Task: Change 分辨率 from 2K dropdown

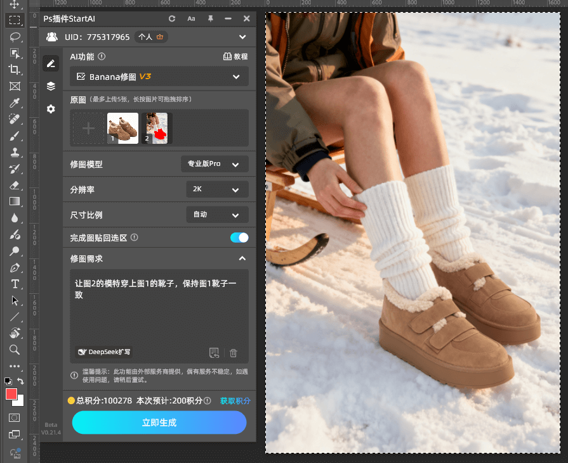Action: (x=217, y=189)
